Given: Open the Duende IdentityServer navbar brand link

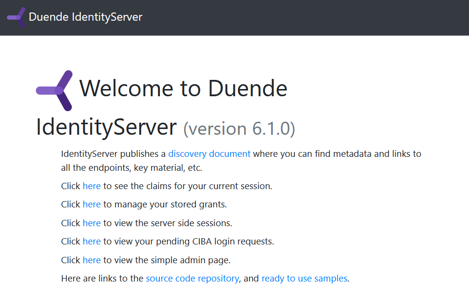Looking at the screenshot, I should point(75,17).
